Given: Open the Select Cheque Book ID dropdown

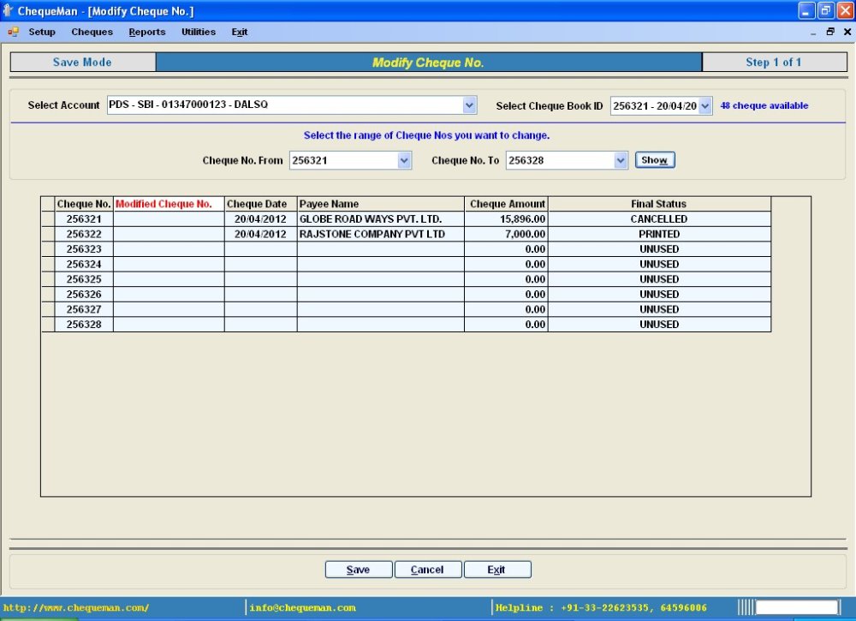Looking at the screenshot, I should [705, 104].
